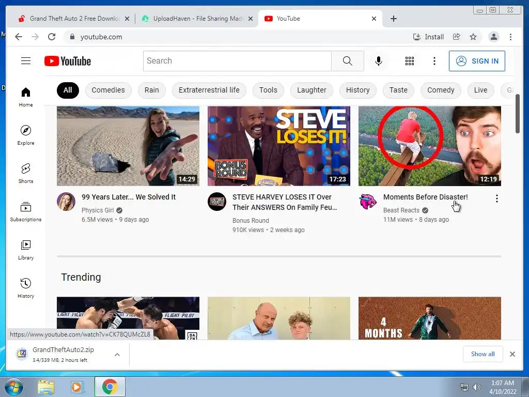Open Steve Harvey Loses It video title

click(285, 202)
